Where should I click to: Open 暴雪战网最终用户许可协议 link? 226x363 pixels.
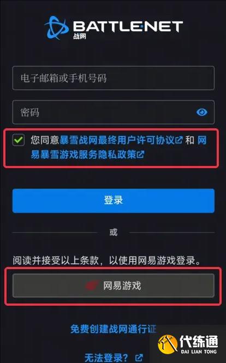coord(117,140)
